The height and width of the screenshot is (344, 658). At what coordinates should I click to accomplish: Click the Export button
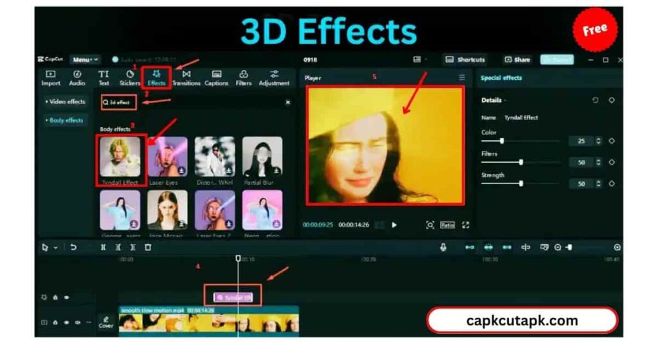557,60
